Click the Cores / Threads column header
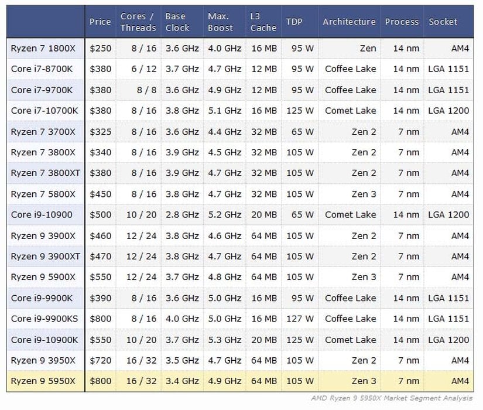483x410 pixels. point(138,22)
